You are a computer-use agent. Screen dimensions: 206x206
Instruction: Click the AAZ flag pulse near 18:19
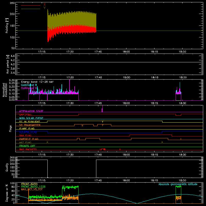click(x=162, y=143)
